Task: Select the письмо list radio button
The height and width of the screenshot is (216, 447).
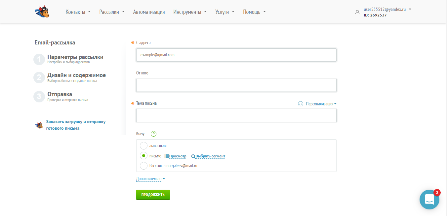Action: [x=144, y=156]
